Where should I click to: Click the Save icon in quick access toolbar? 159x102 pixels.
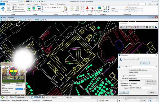[27, 2]
